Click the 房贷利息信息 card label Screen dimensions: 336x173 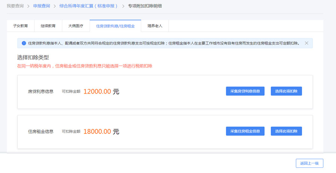coord(41,91)
